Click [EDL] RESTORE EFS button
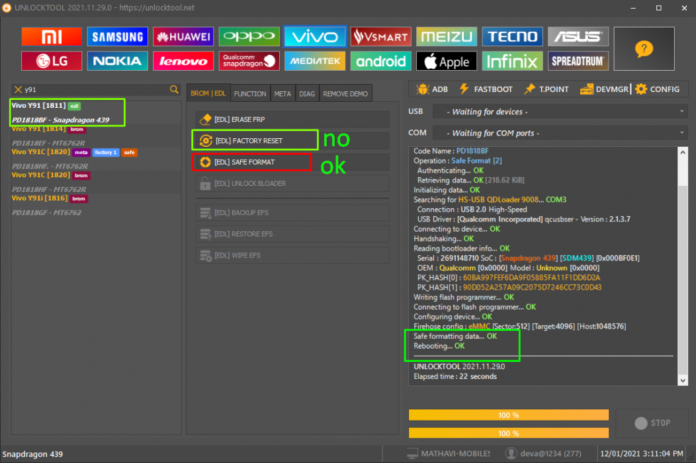This screenshot has width=696, height=463. click(x=292, y=234)
